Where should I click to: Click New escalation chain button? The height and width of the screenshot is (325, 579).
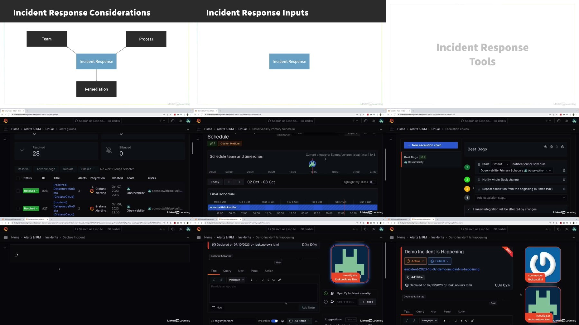click(x=431, y=145)
